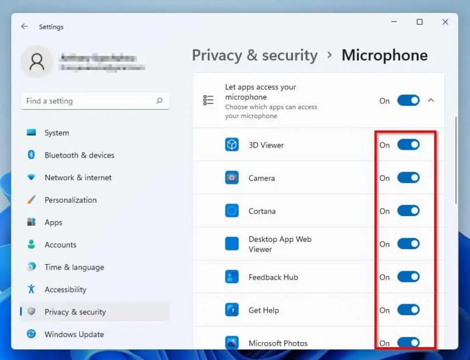
Task: Open Windows Update via its icon
Action: pyautogui.click(x=30, y=334)
